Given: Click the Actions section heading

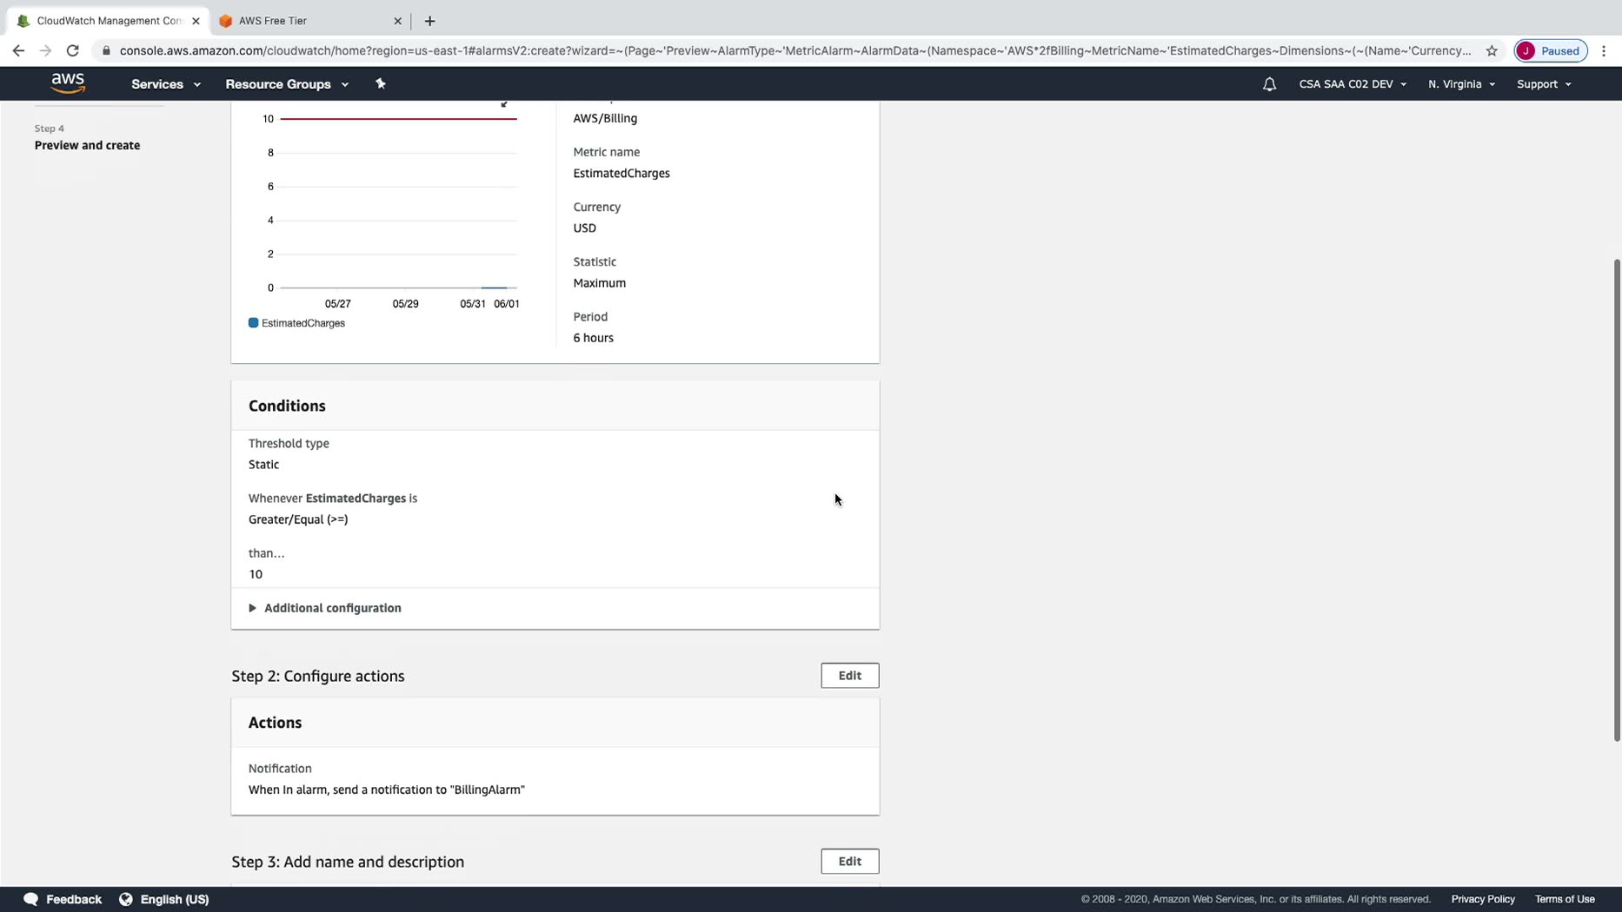Looking at the screenshot, I should click(275, 723).
